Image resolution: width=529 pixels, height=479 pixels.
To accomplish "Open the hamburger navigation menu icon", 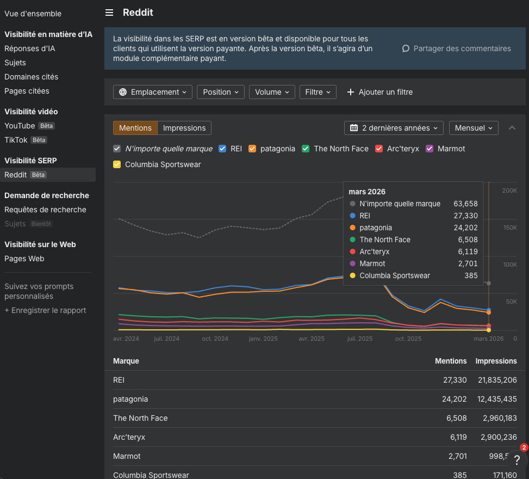I will [x=109, y=12].
